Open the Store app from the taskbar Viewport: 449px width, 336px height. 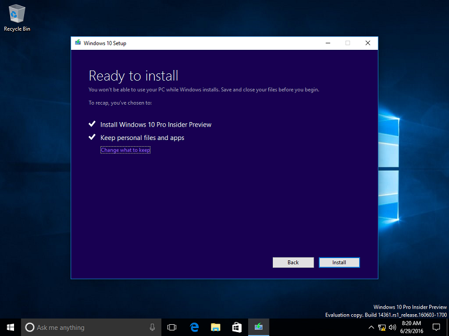[237, 327]
